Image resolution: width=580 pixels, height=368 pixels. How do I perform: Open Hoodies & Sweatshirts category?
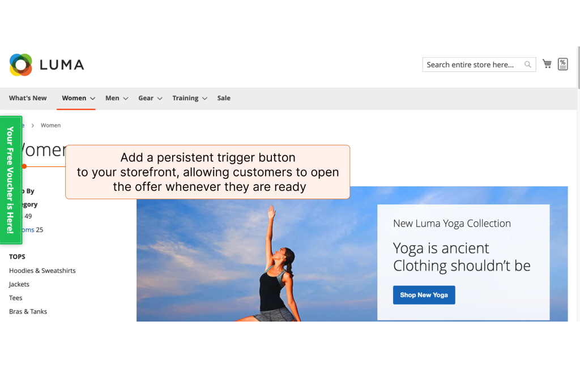[x=42, y=271]
